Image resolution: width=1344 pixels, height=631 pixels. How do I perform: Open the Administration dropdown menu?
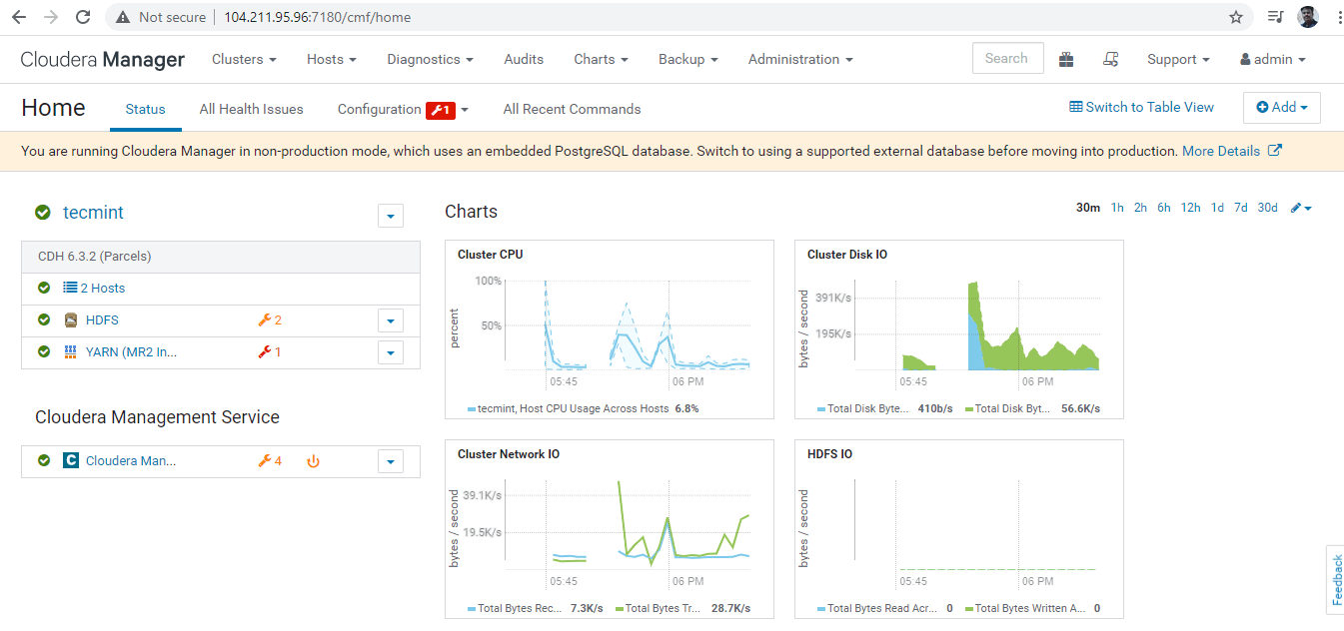(x=800, y=59)
